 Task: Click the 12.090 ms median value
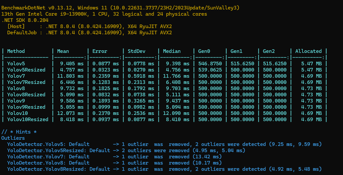click(x=176, y=113)
